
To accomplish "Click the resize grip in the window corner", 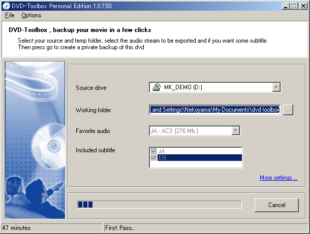I will tap(306, 230).
